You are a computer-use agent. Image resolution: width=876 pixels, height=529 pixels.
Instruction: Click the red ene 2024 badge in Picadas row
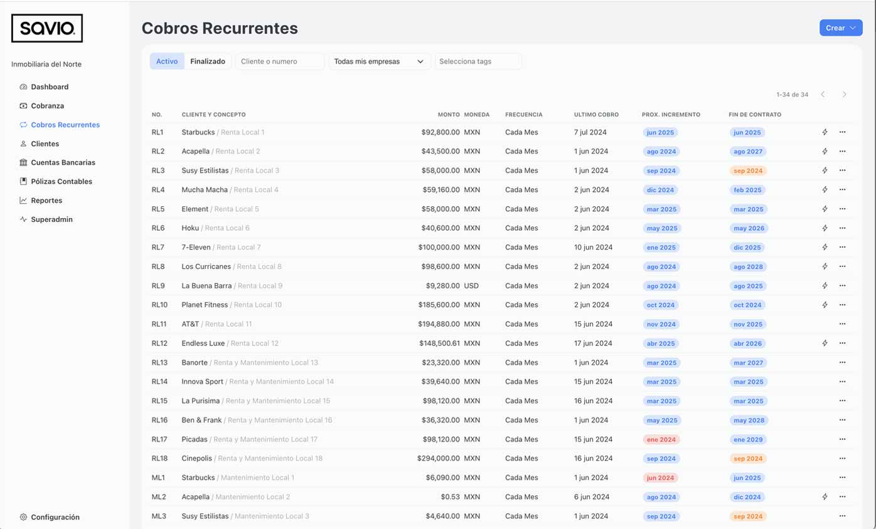click(x=661, y=439)
